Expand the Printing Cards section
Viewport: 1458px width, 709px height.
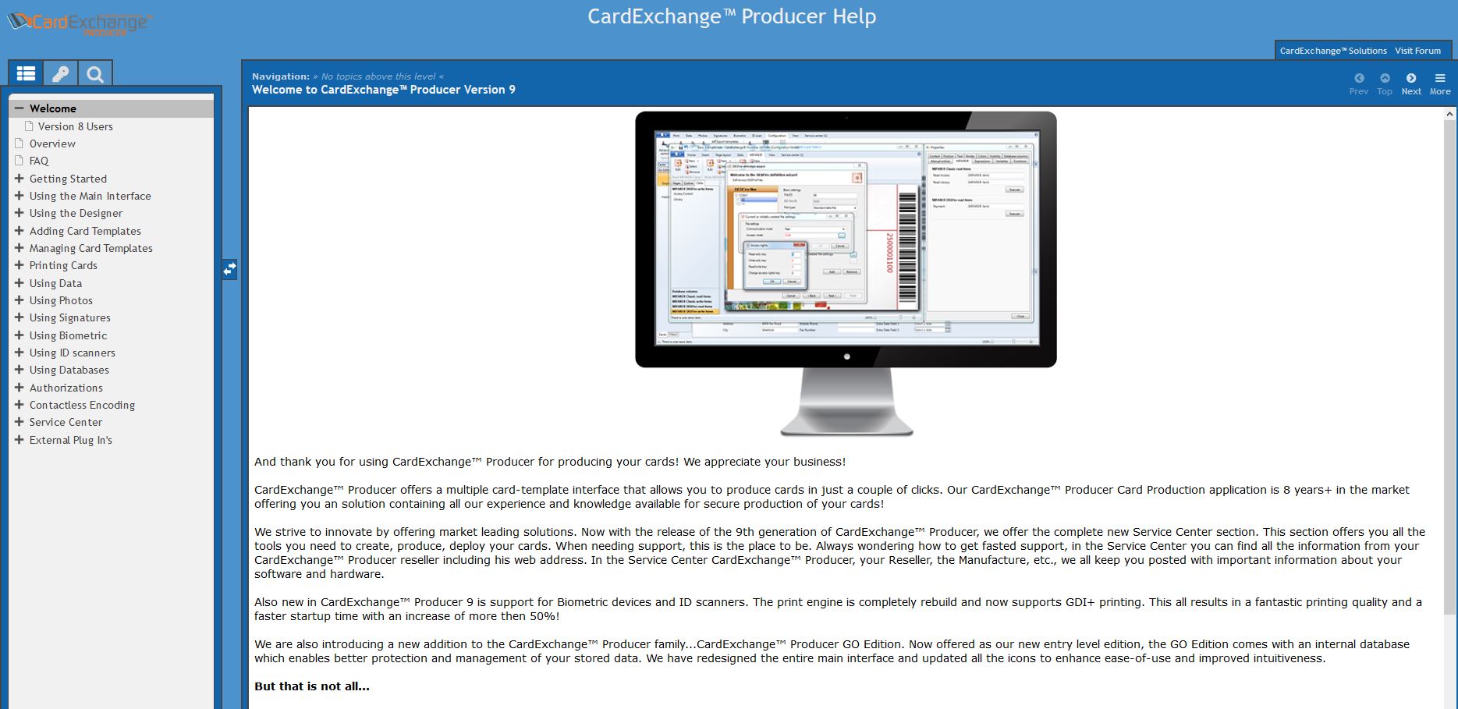[x=20, y=265]
